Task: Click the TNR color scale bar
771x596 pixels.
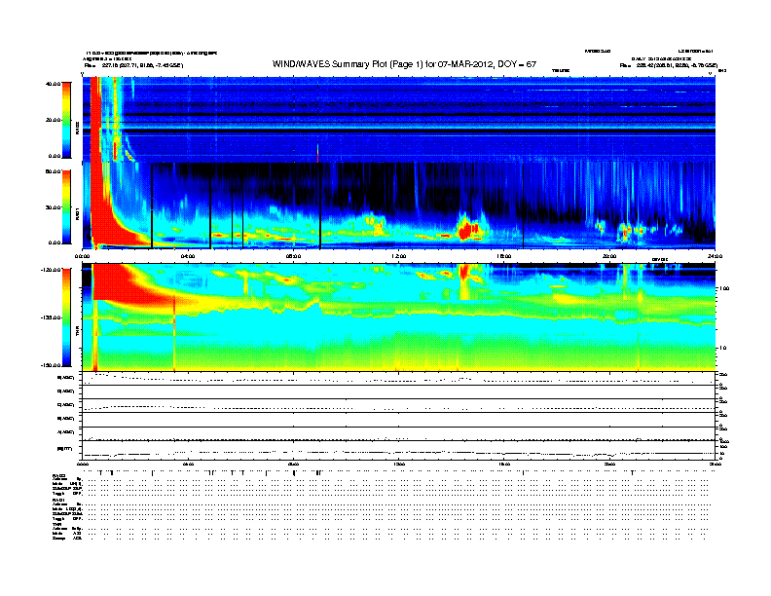Action: click(66, 317)
